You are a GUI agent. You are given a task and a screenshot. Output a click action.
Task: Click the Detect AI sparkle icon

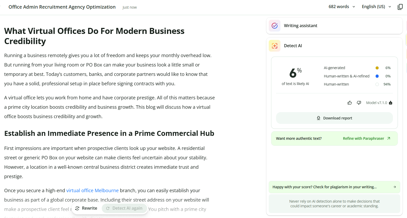point(274,46)
